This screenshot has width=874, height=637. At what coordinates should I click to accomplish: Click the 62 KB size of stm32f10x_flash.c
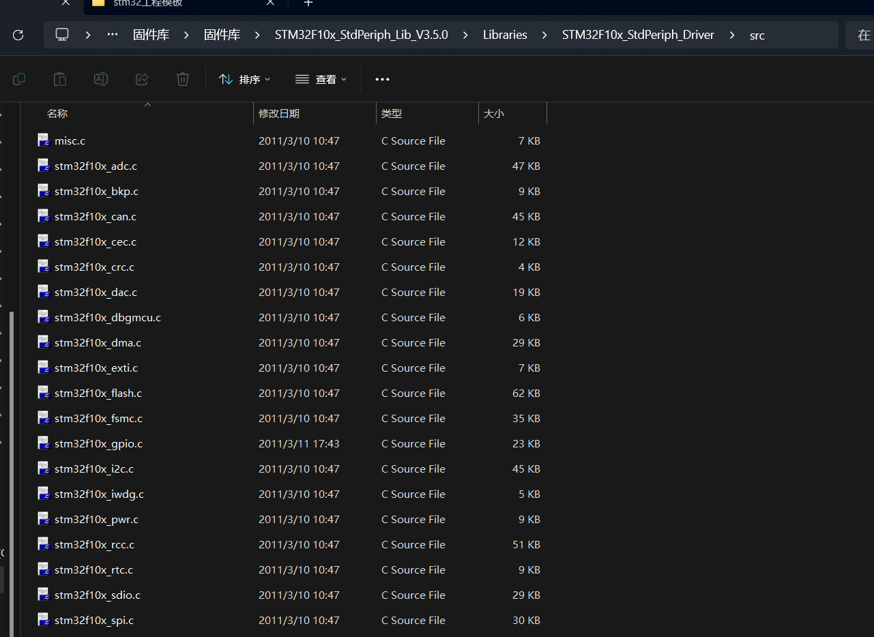(526, 393)
